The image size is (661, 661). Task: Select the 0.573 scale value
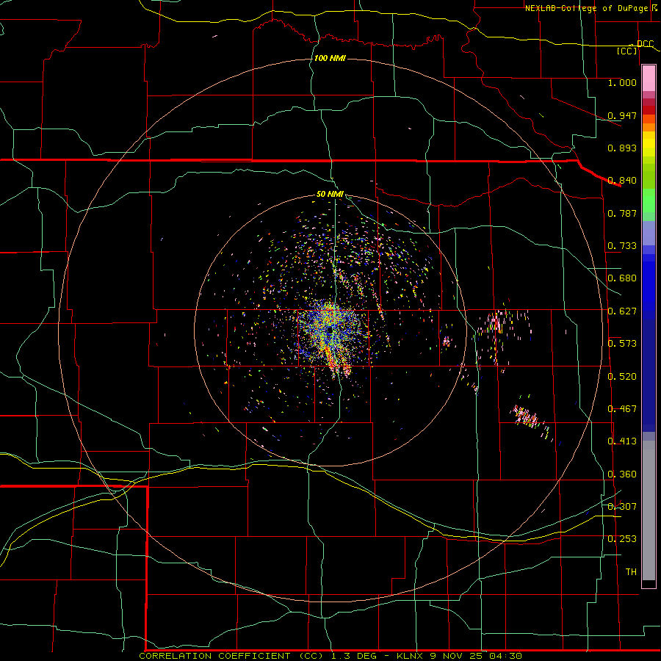point(622,344)
